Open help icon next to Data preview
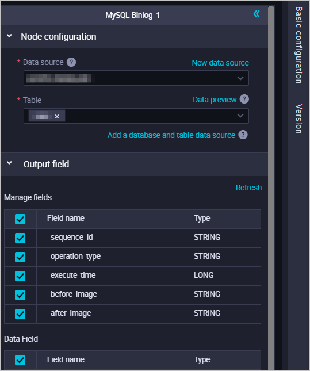 (x=244, y=99)
